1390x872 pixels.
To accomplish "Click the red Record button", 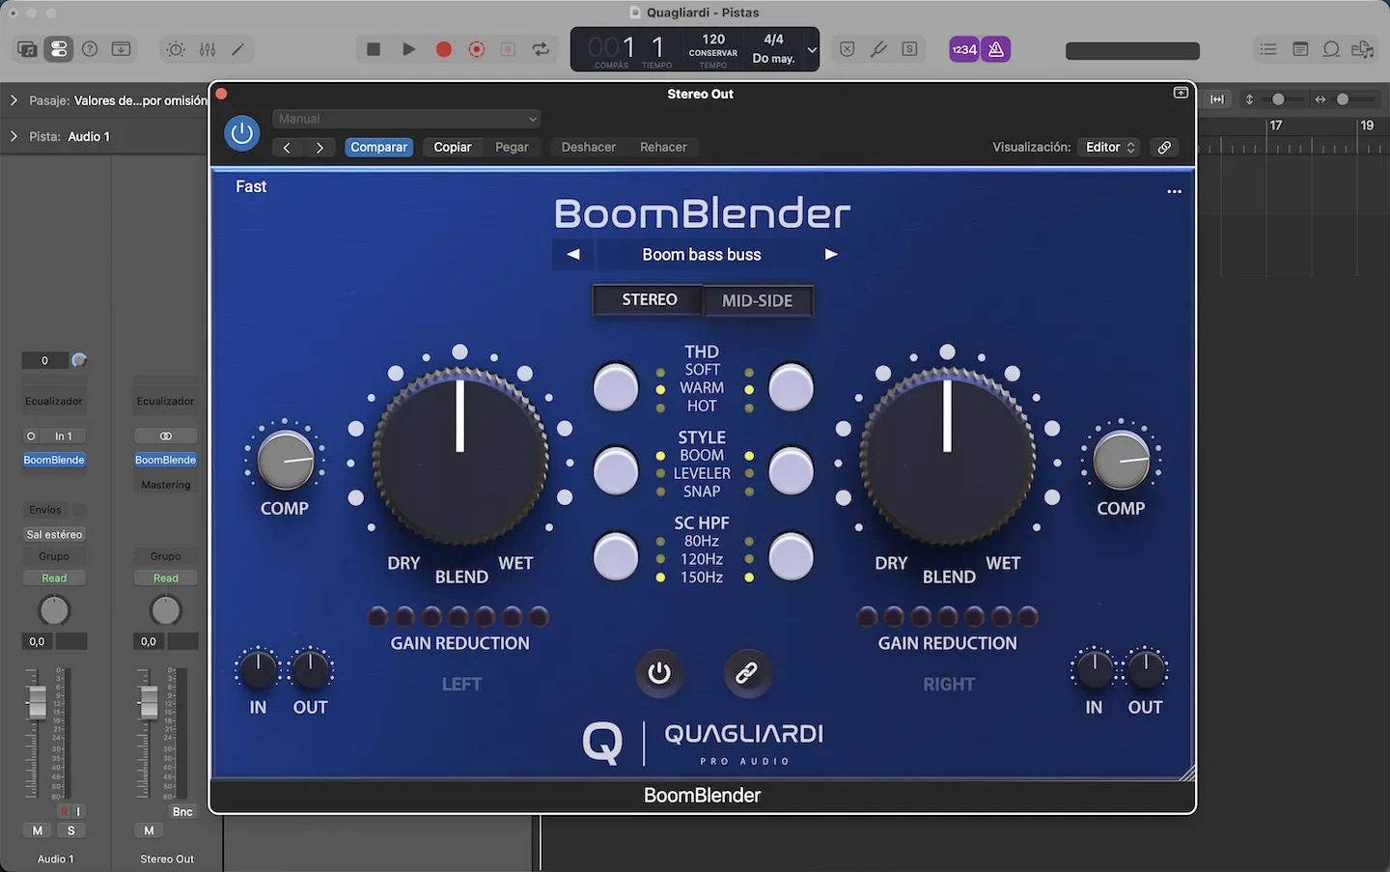I will 444,49.
